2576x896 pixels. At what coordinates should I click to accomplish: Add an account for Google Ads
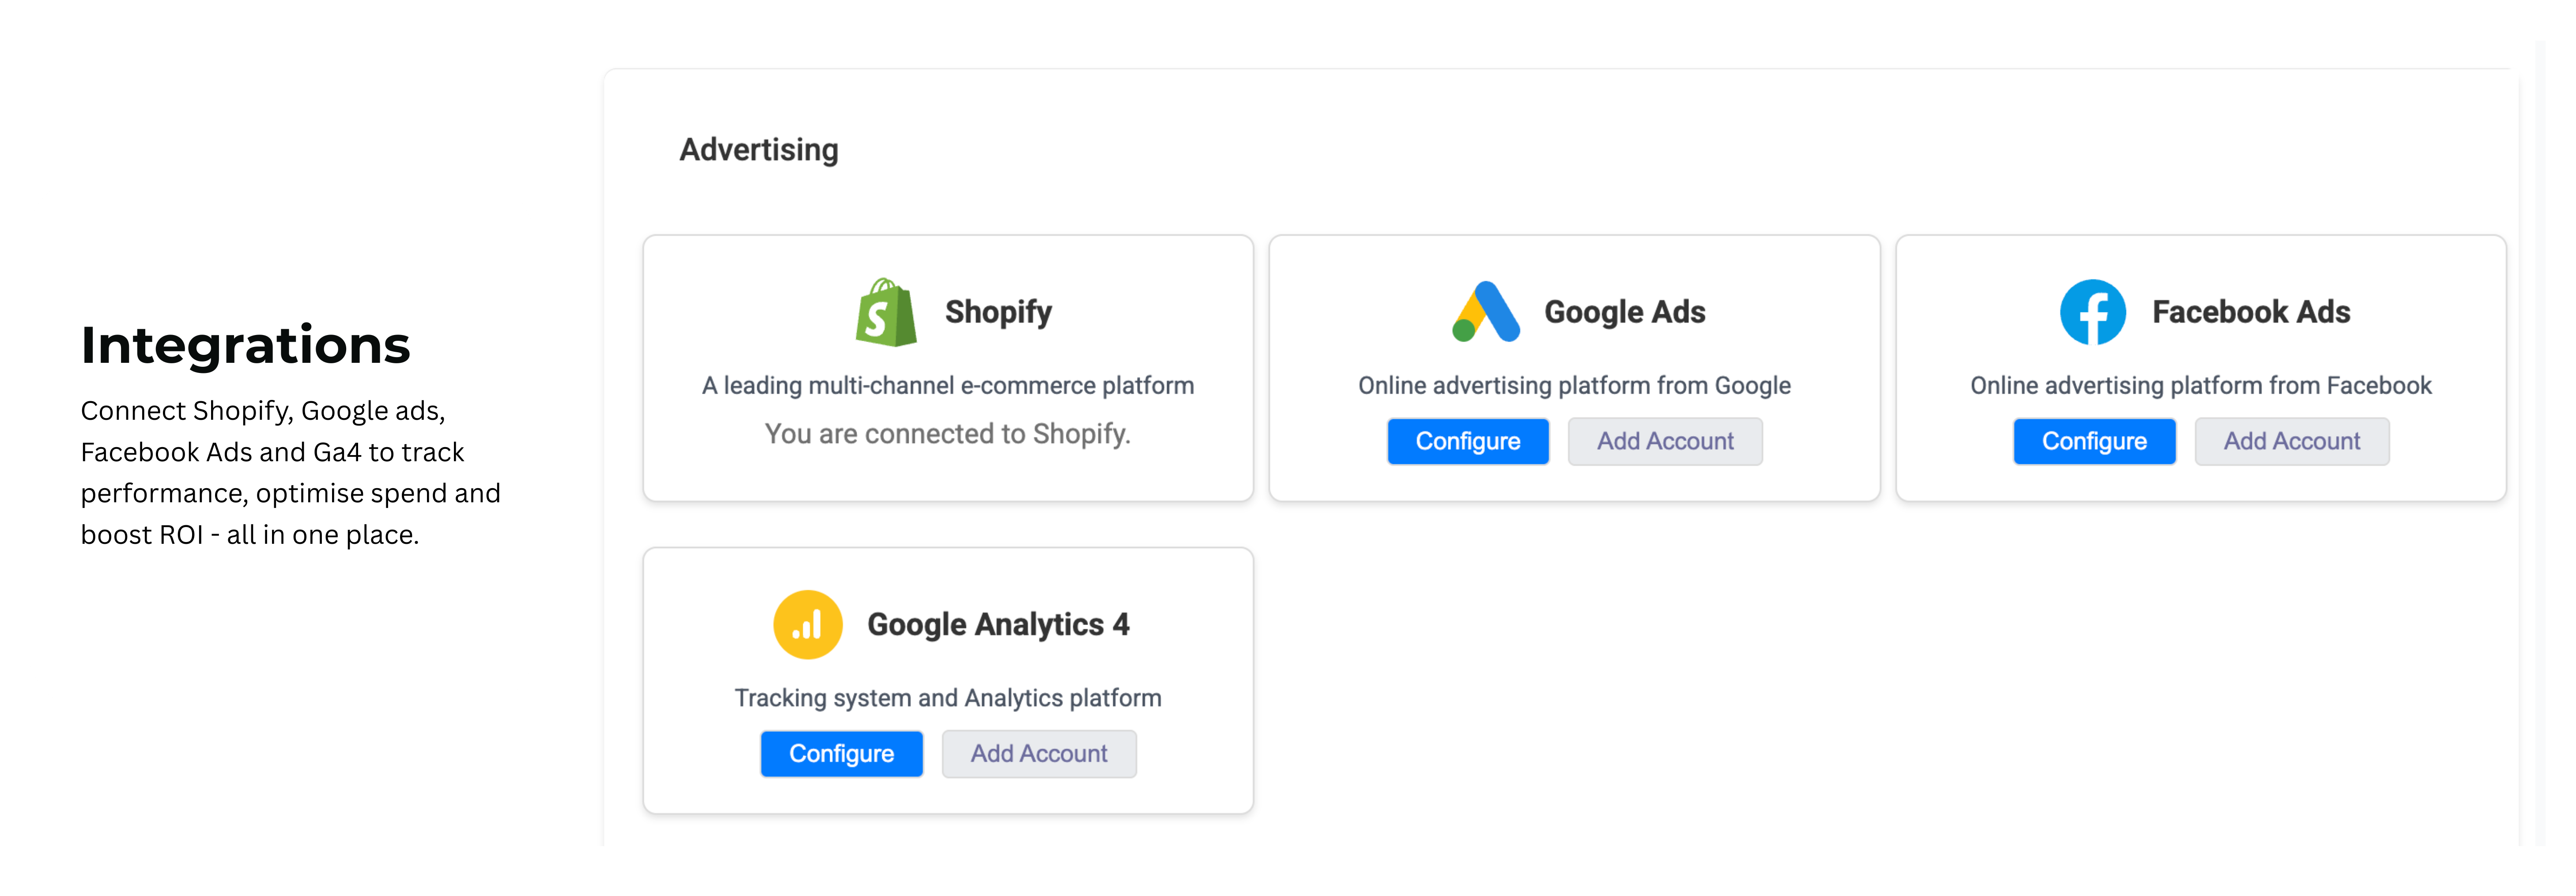click(x=1664, y=441)
